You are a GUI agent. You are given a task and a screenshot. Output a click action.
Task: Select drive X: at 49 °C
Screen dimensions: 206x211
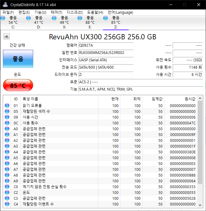point(64,22)
